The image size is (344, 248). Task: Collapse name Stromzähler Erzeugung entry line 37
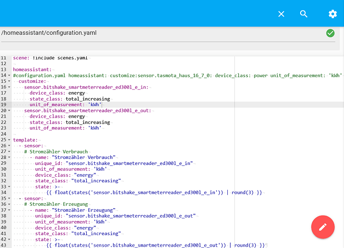[x=9, y=210]
